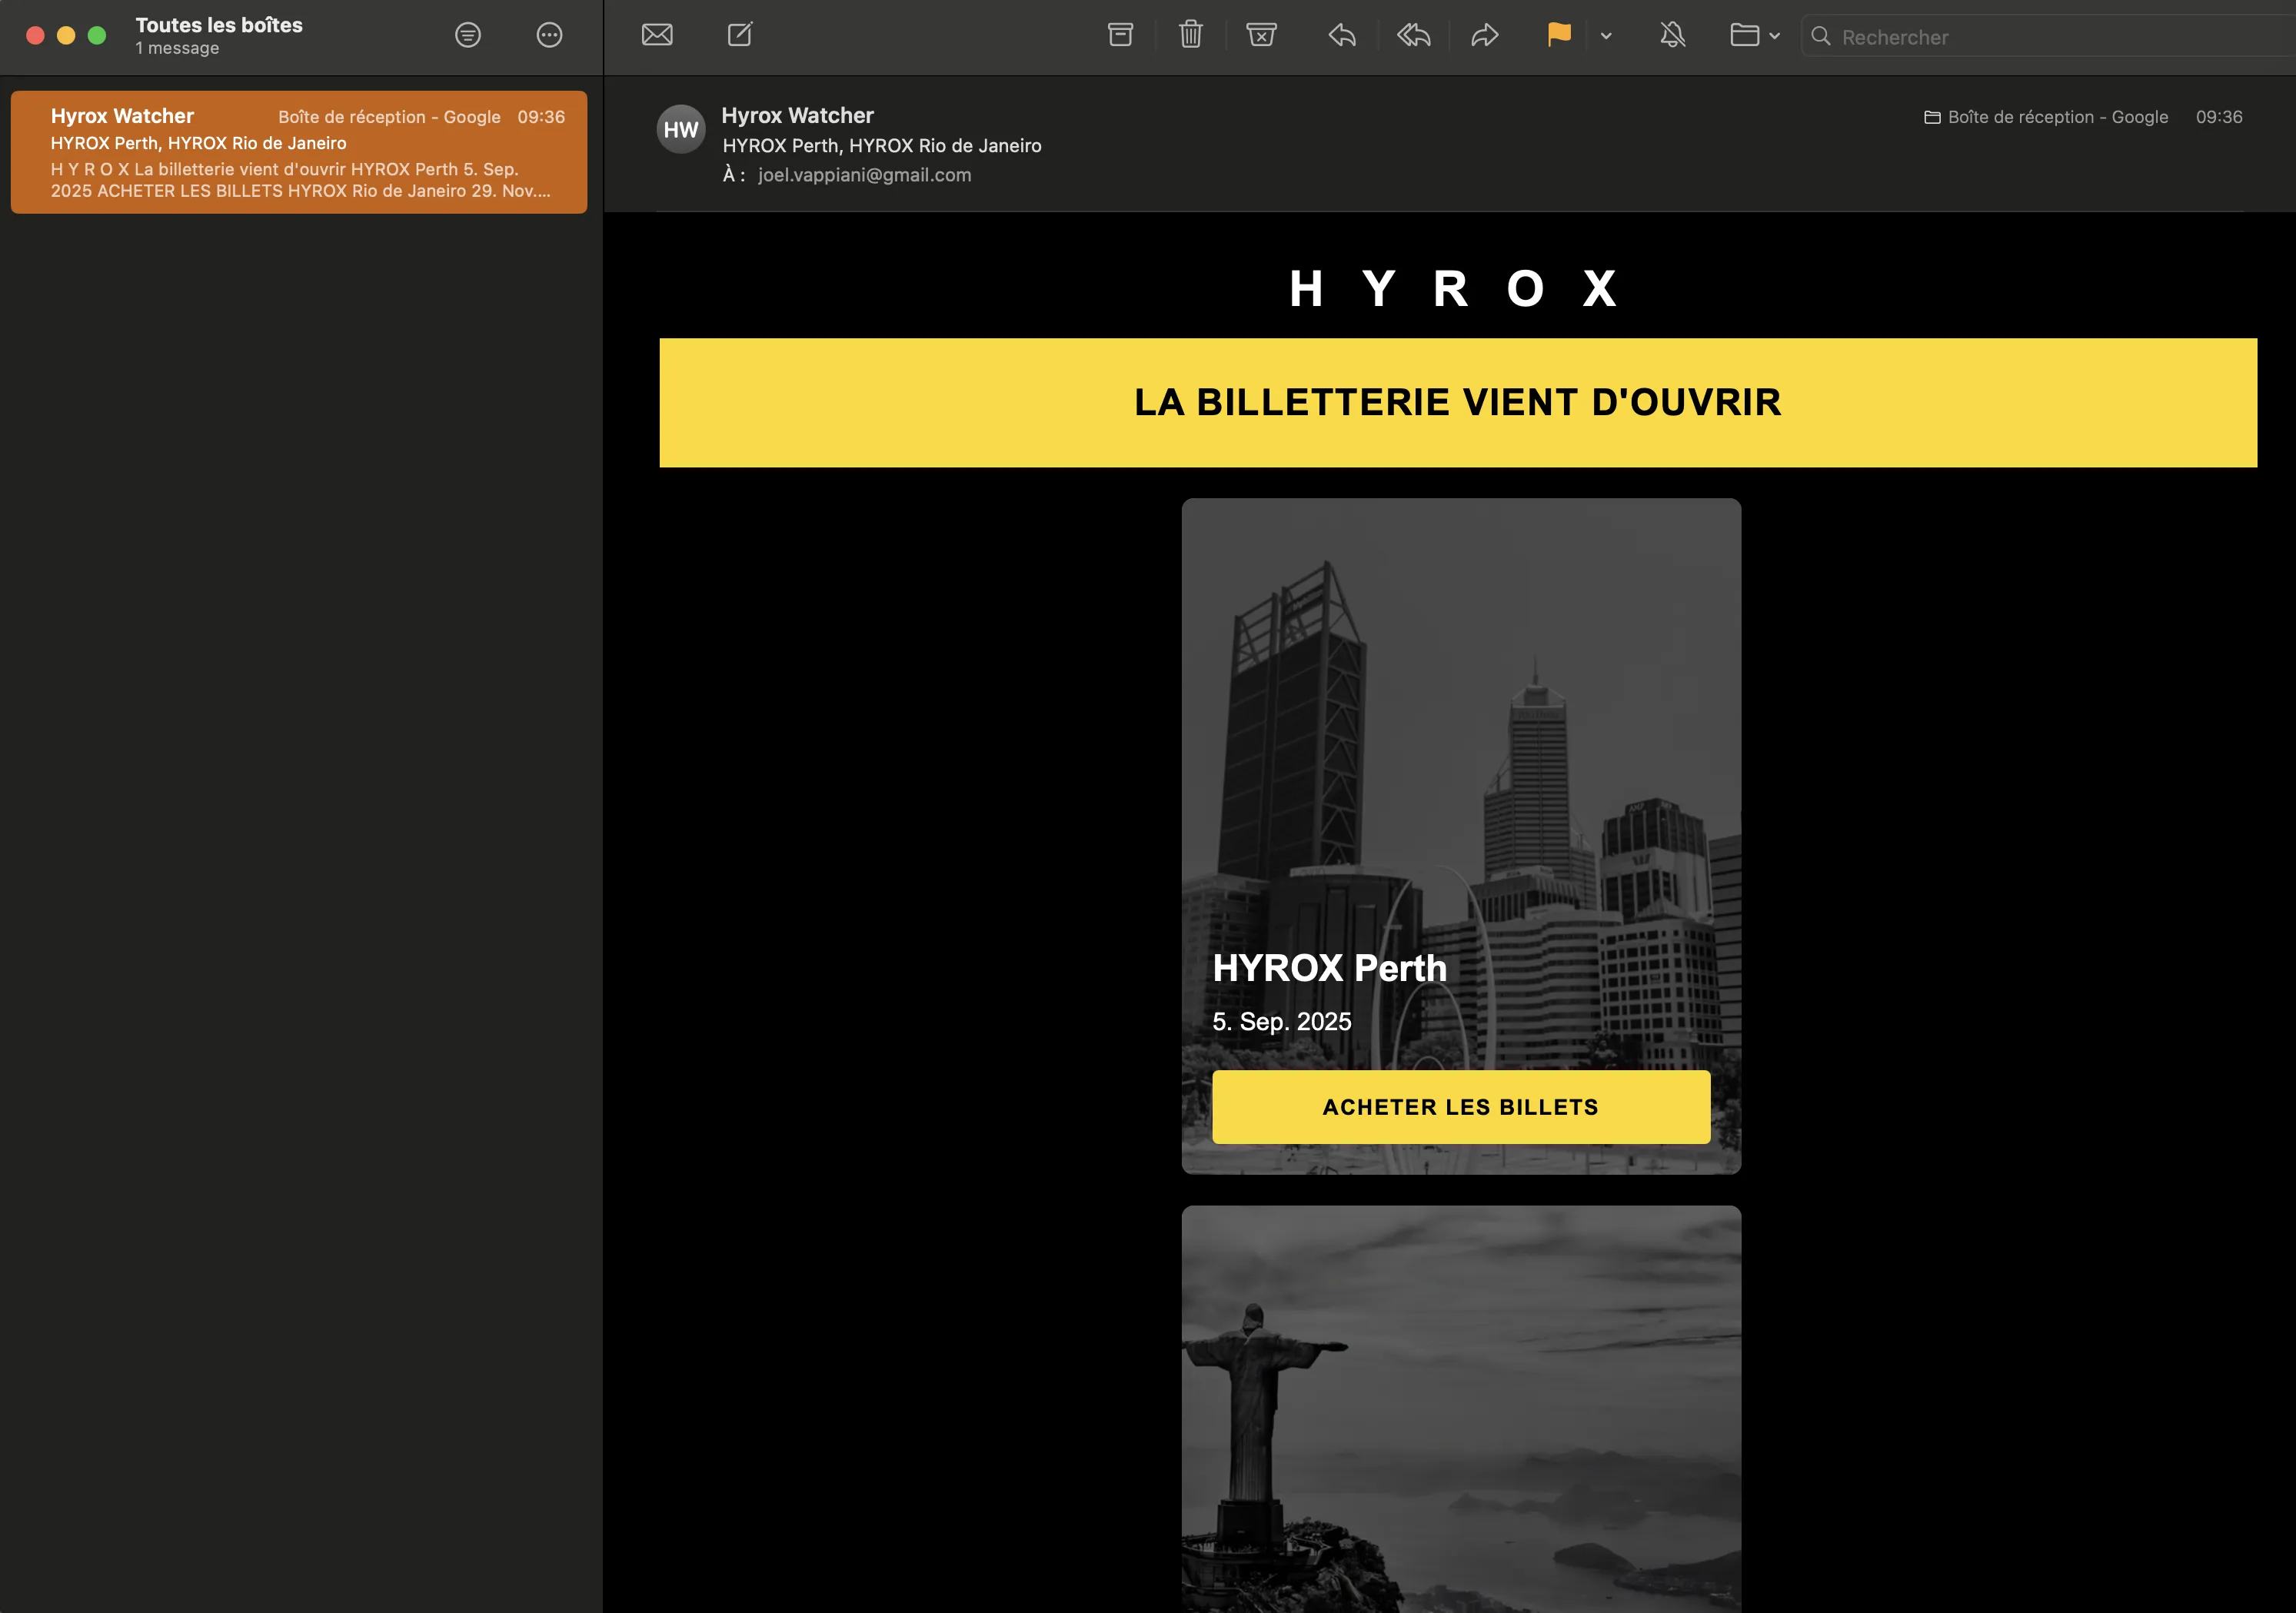Minimize the window with yellow button

point(66,35)
